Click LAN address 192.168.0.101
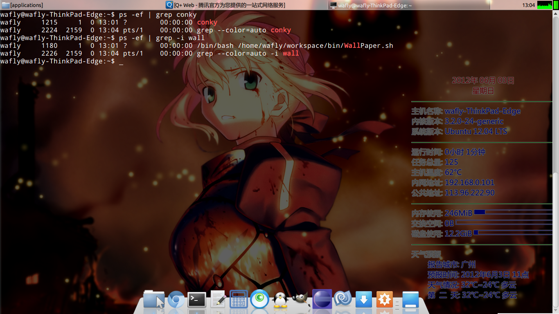The height and width of the screenshot is (314, 559). [470, 183]
